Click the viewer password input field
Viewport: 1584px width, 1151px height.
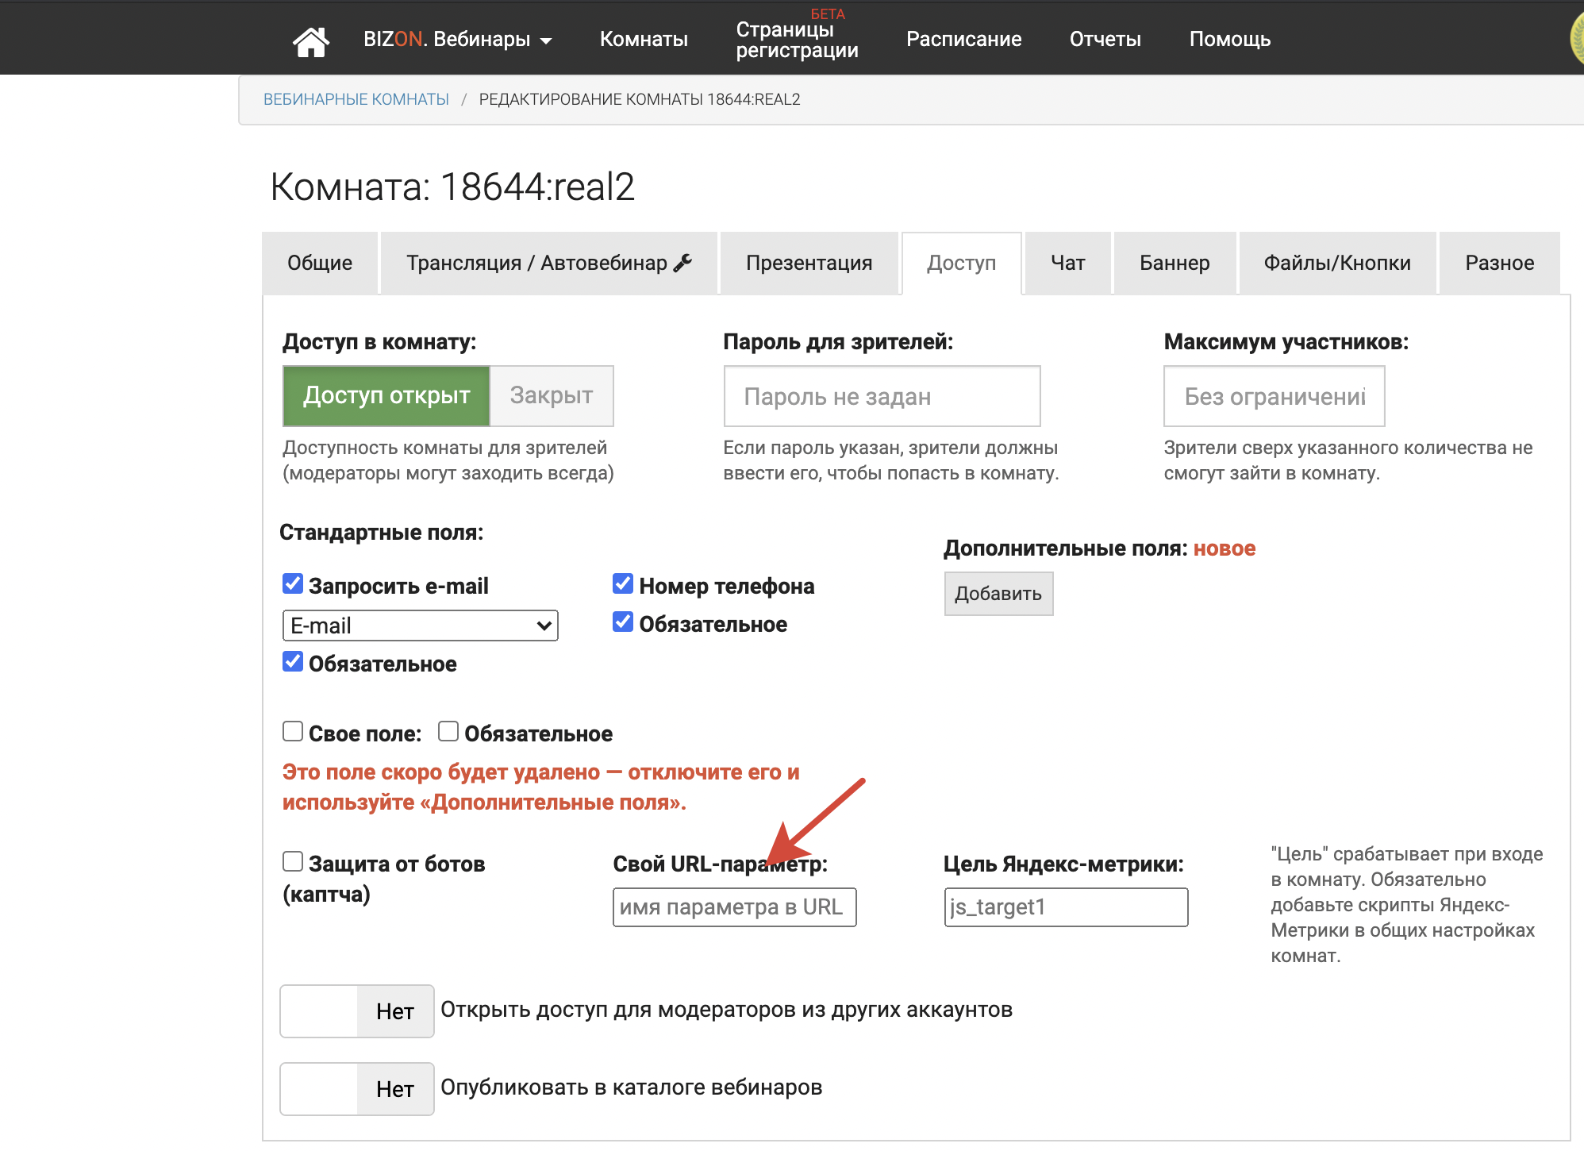point(881,396)
